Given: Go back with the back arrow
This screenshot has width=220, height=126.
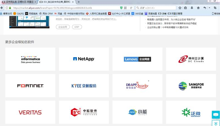Looking at the screenshot, I should tap(2, 8).
